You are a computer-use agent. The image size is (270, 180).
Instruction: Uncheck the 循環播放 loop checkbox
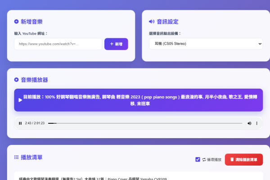pyautogui.click(x=198, y=159)
